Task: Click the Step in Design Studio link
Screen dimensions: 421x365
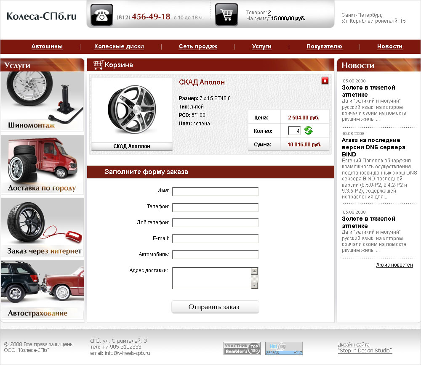Action: (x=365, y=351)
